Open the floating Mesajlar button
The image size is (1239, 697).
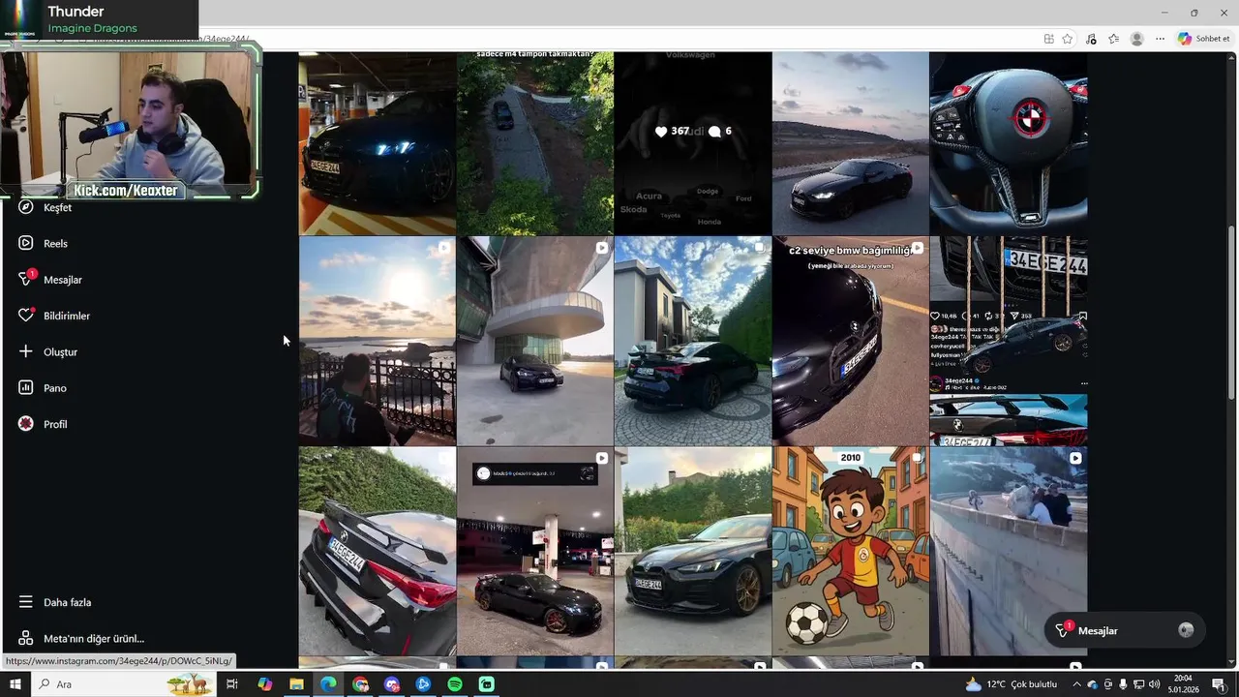click(x=1125, y=630)
